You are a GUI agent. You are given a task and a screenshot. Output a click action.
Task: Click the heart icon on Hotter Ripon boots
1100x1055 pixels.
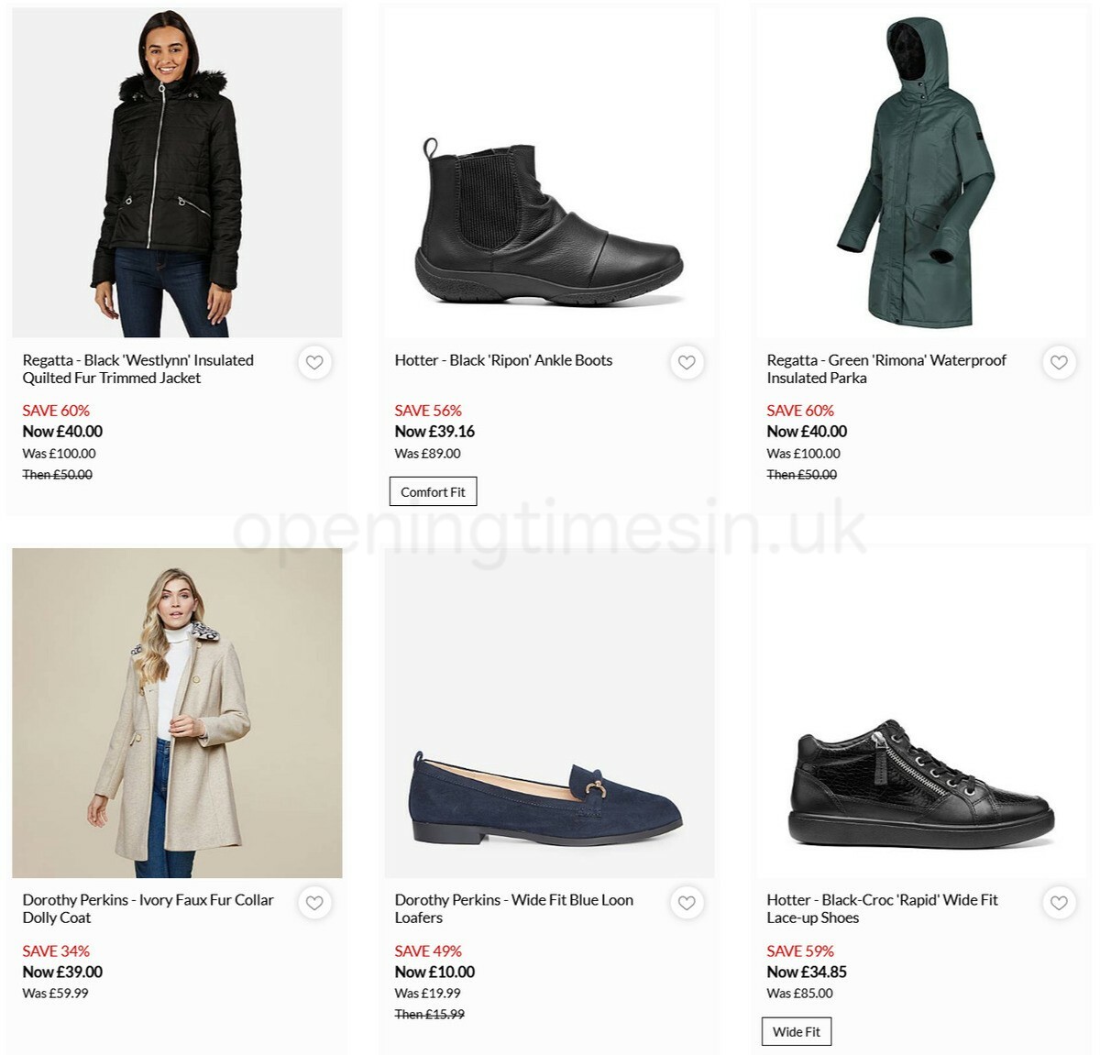pyautogui.click(x=687, y=363)
